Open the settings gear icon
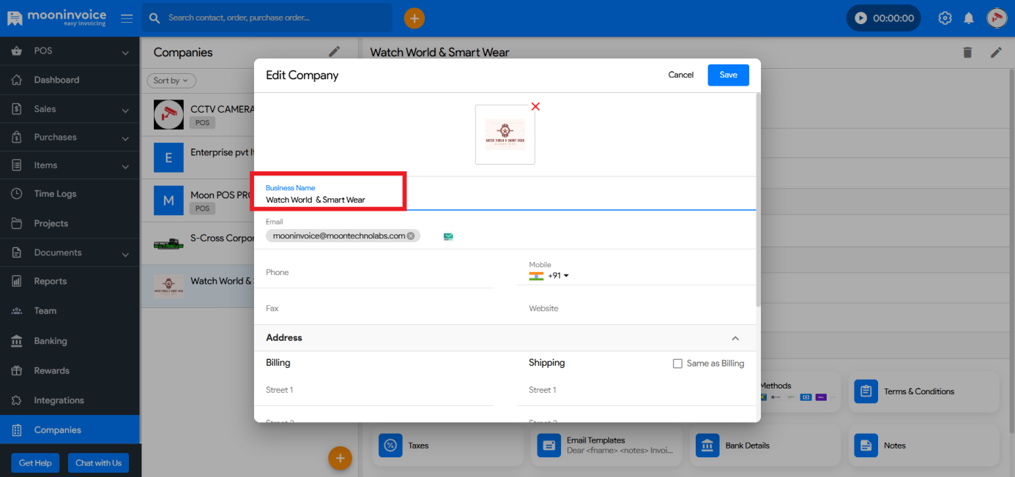This screenshot has width=1015, height=477. [945, 18]
